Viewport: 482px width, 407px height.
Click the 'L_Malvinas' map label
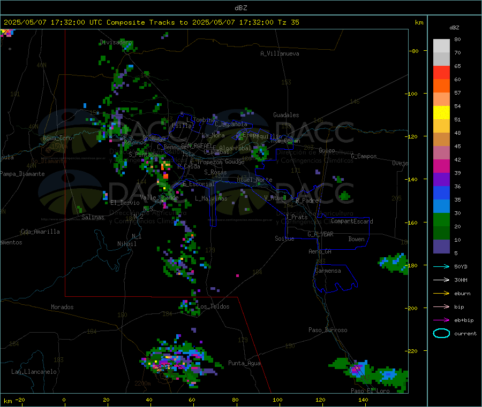(211, 198)
